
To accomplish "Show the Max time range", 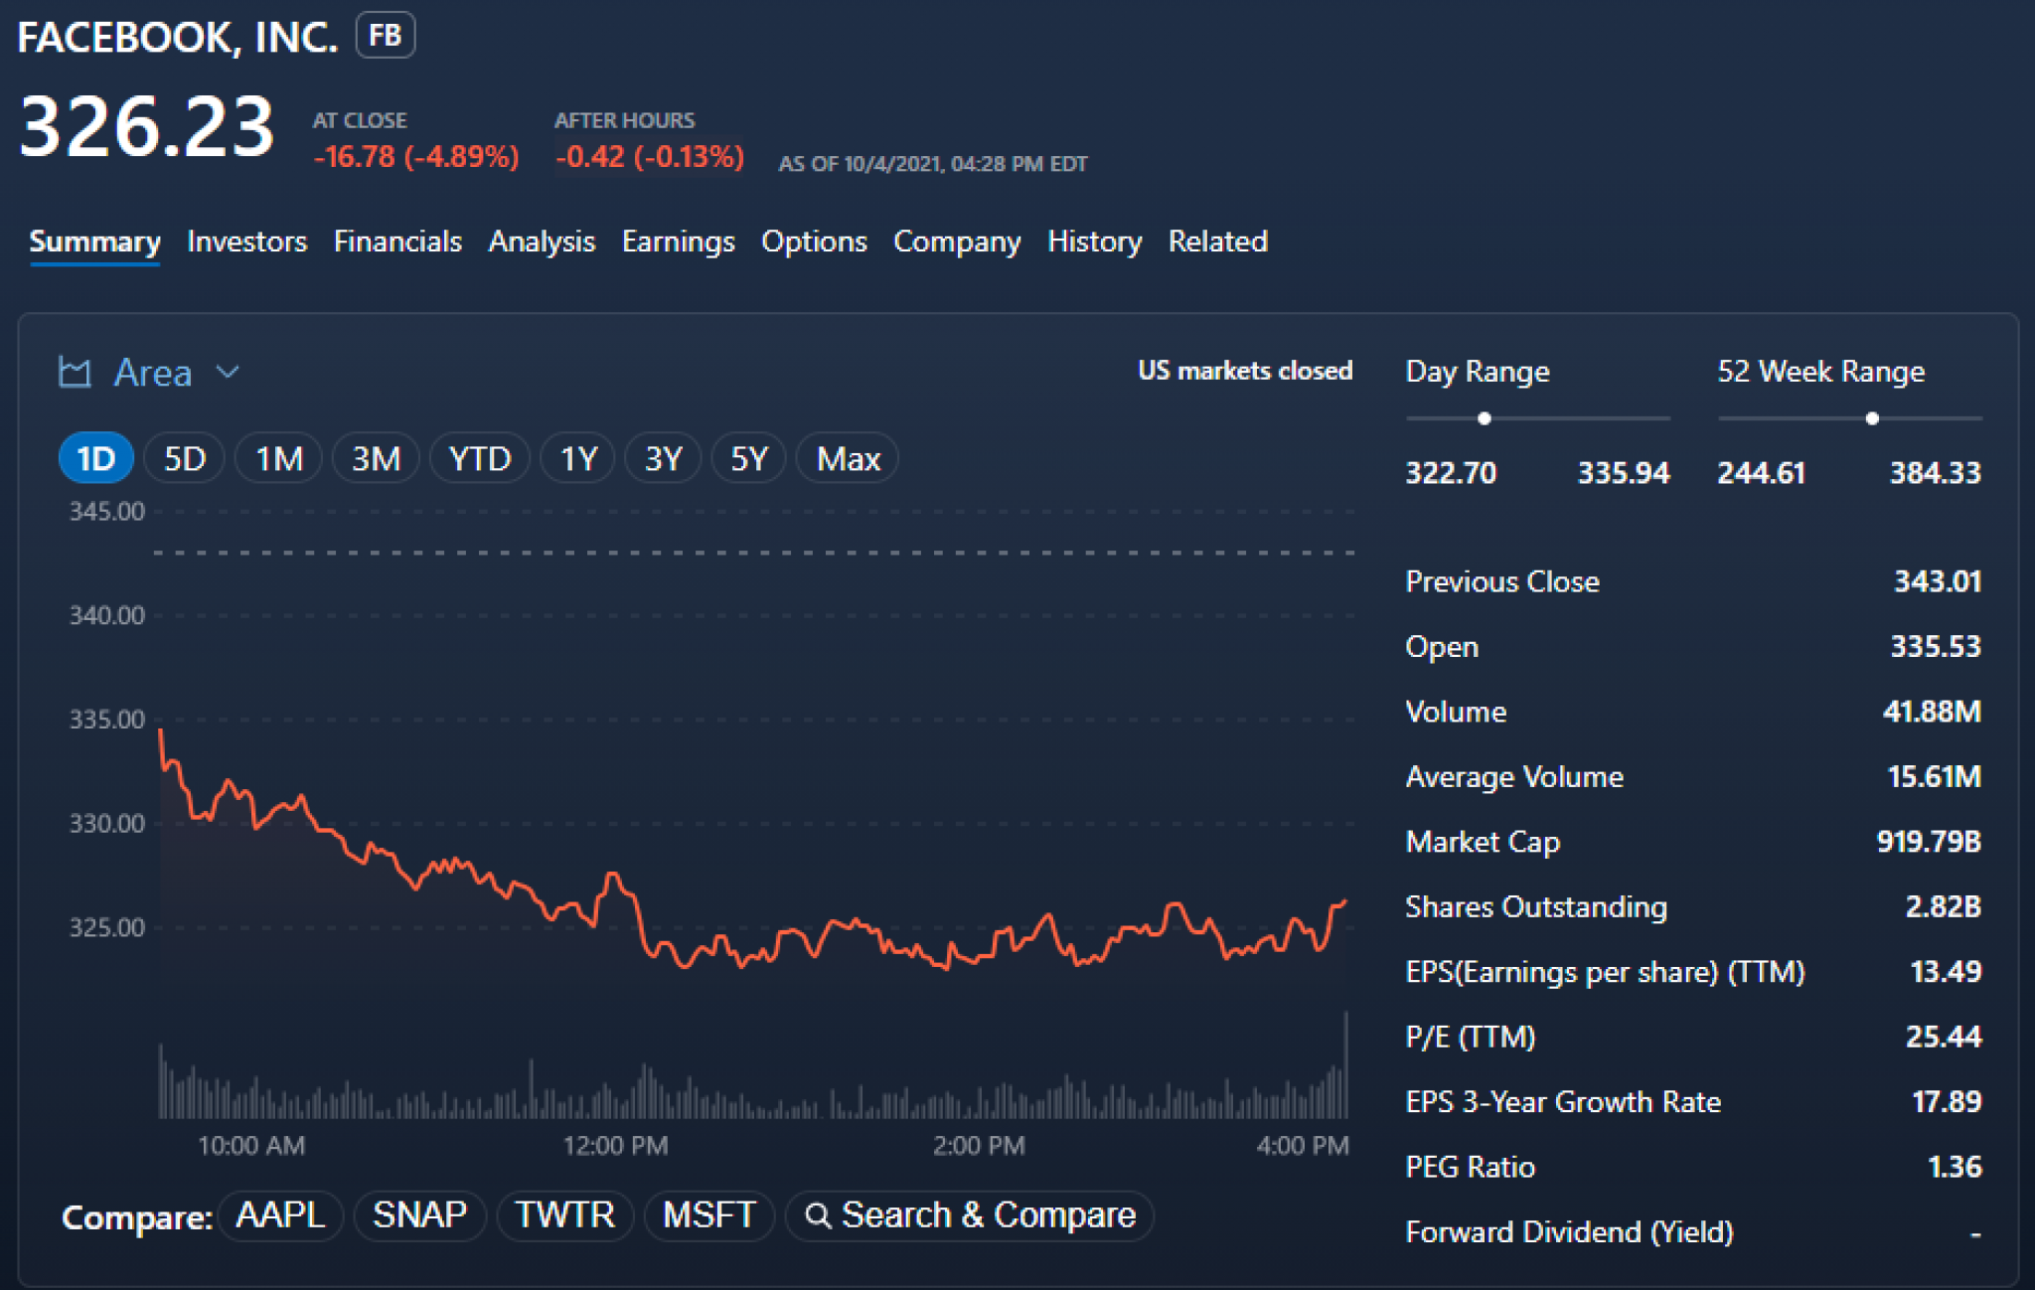I will 848,459.
